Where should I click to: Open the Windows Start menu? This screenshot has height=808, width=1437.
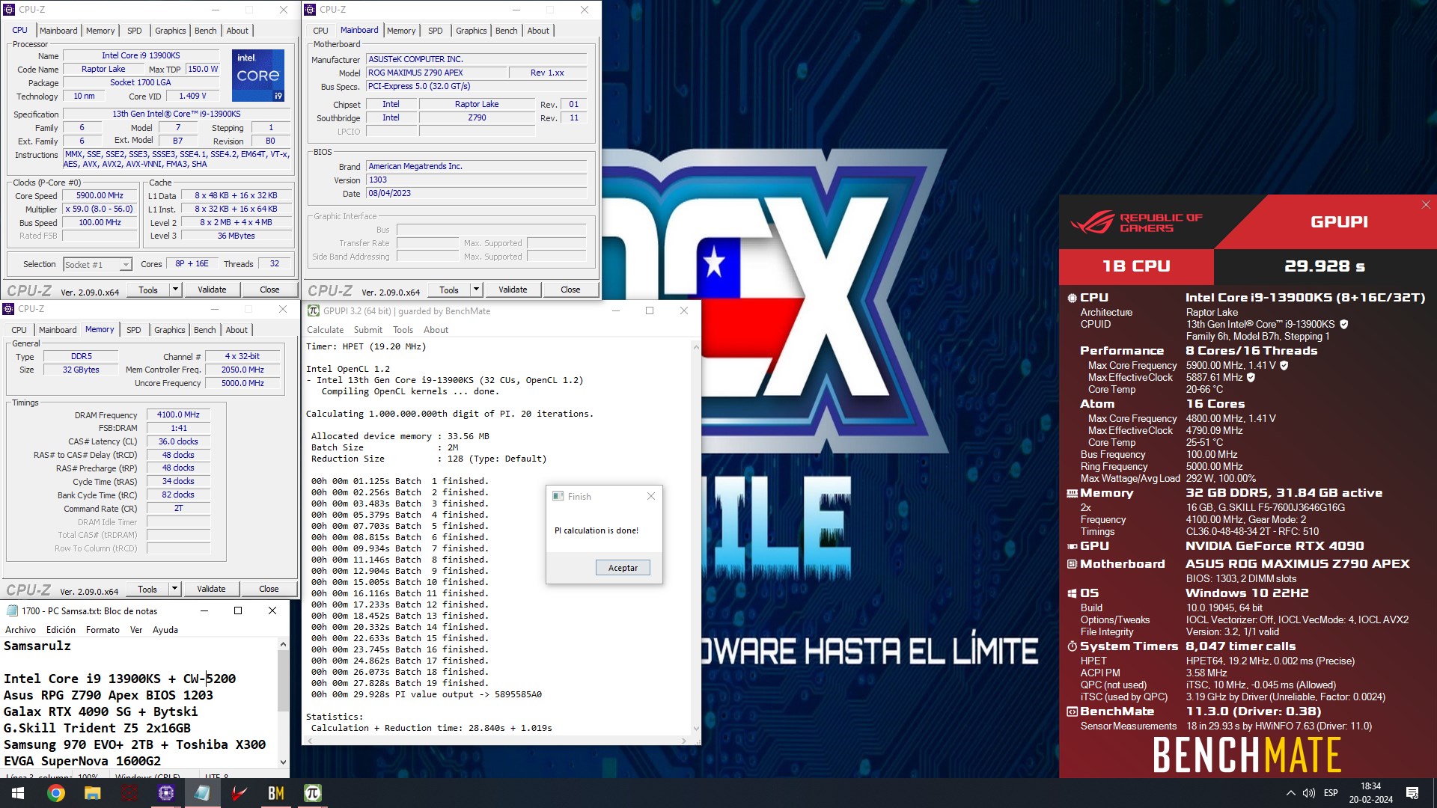18,793
